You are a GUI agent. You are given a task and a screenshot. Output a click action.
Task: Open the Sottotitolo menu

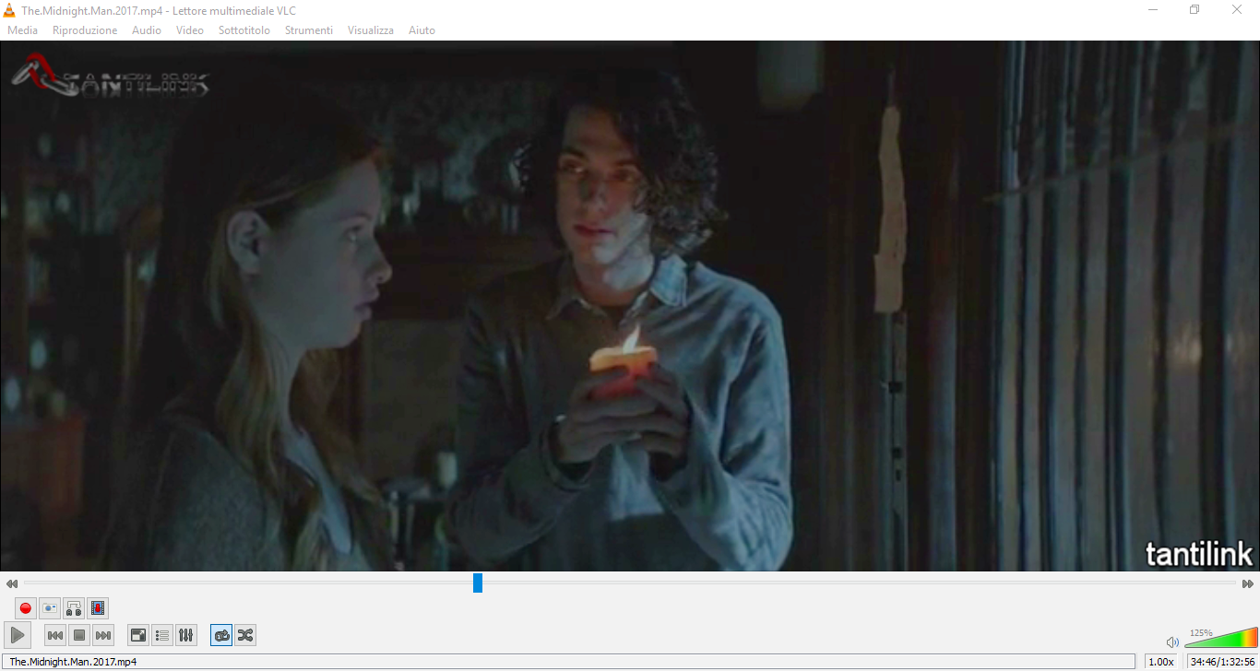(x=244, y=30)
